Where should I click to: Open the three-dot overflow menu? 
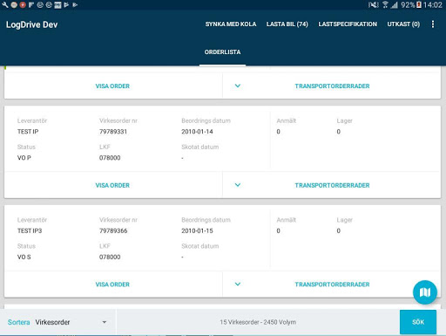tap(433, 24)
